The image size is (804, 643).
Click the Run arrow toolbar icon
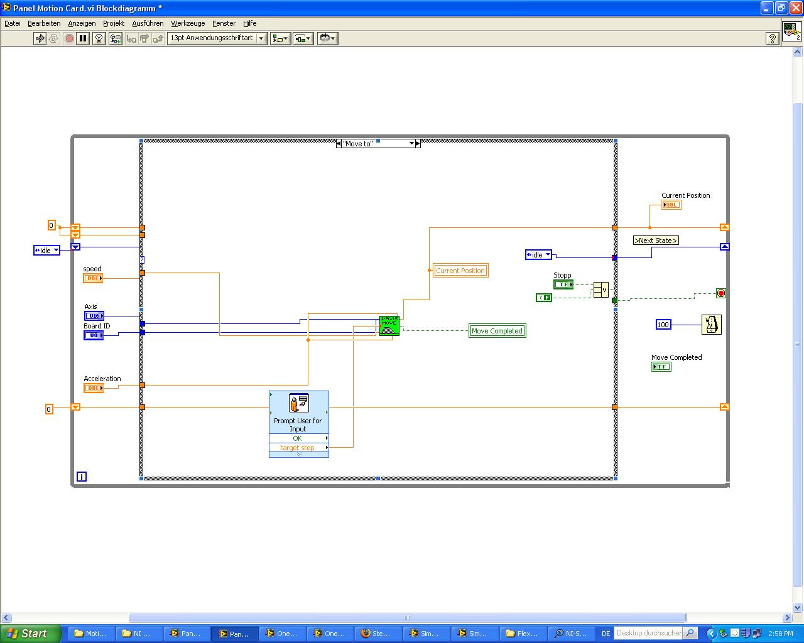point(40,38)
